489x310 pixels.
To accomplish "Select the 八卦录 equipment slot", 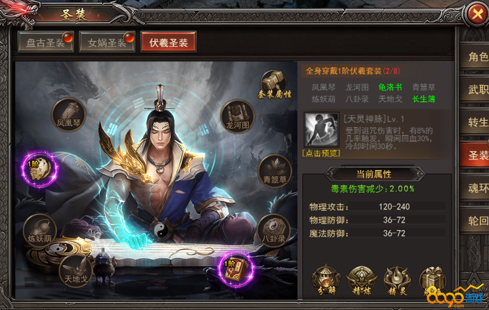I will tap(274, 231).
